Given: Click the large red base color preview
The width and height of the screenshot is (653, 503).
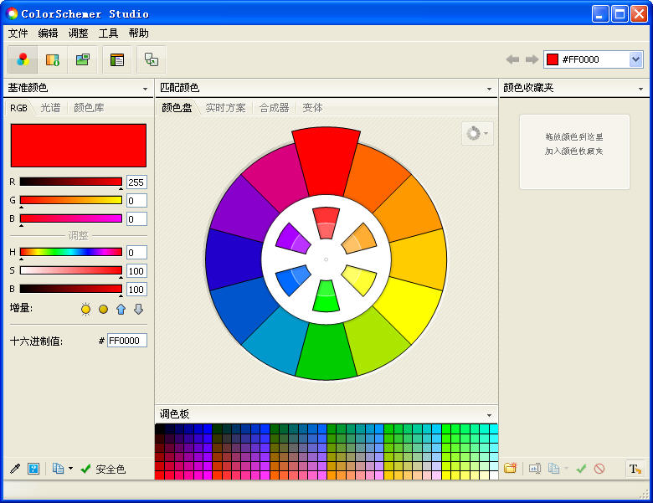Looking at the screenshot, I should 79,146.
